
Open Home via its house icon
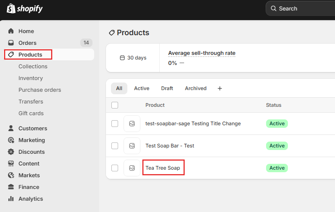tap(11, 31)
